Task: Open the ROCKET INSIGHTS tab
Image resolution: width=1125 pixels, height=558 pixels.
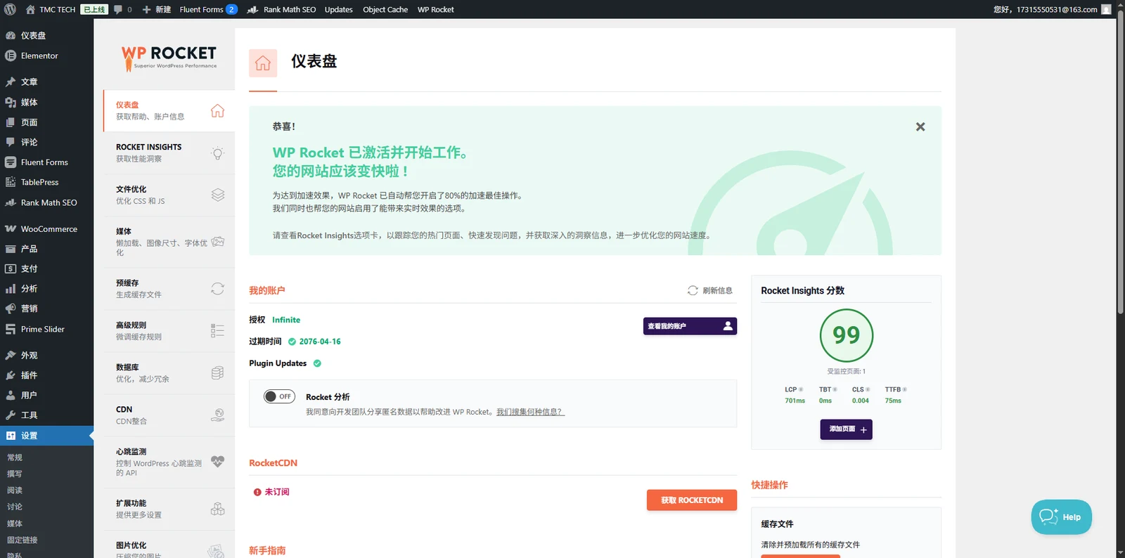Action: pos(169,153)
